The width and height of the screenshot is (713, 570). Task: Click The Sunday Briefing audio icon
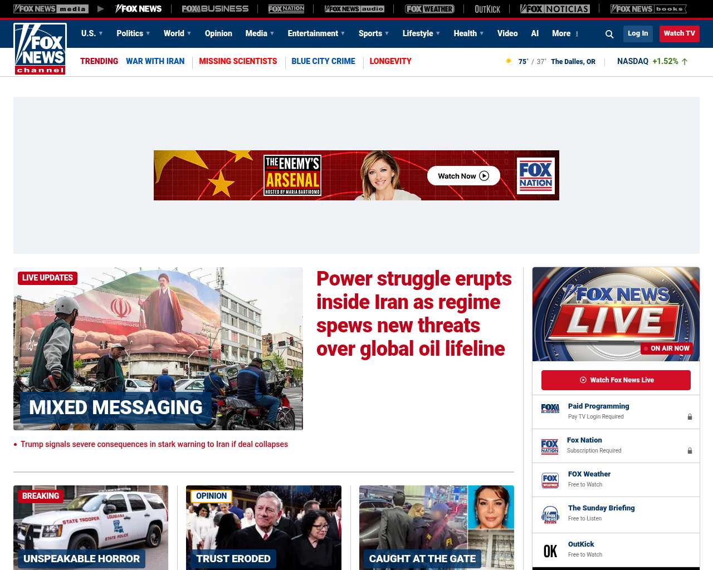click(x=550, y=514)
